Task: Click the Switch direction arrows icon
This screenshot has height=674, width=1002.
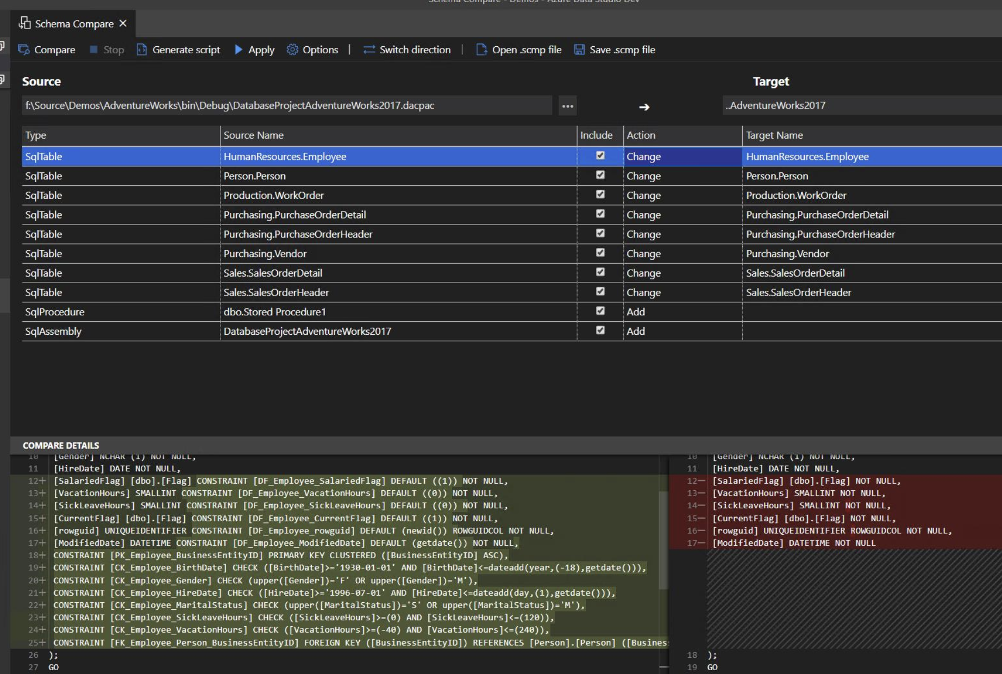Action: (368, 49)
